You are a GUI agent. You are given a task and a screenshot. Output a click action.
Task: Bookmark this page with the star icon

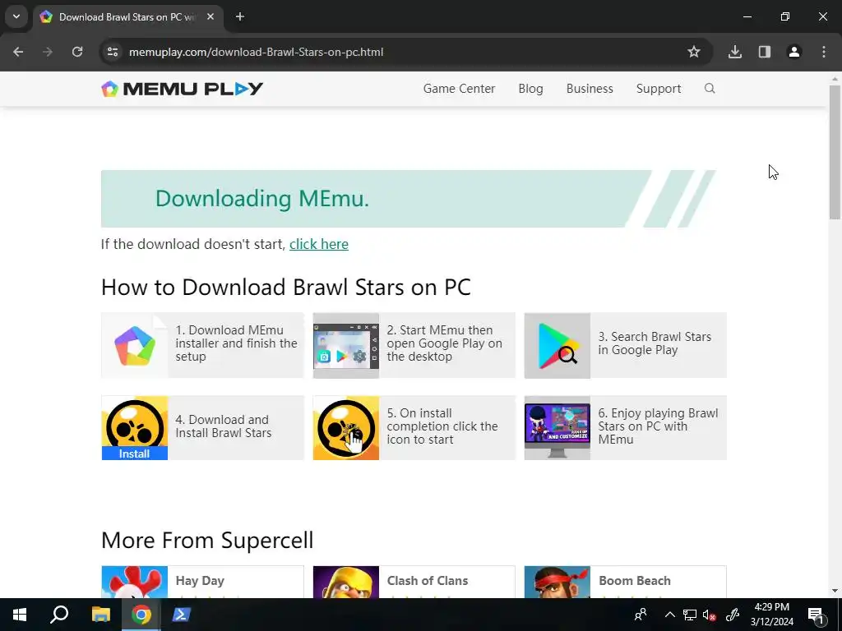(x=694, y=52)
